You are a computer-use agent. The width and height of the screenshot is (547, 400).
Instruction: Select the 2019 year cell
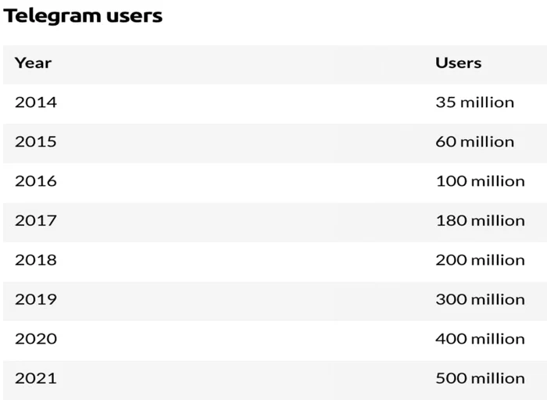(36, 299)
